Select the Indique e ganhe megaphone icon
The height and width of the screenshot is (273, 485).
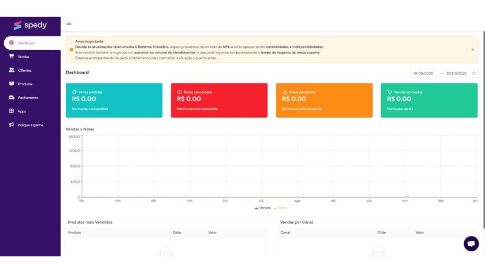[x=10, y=125]
